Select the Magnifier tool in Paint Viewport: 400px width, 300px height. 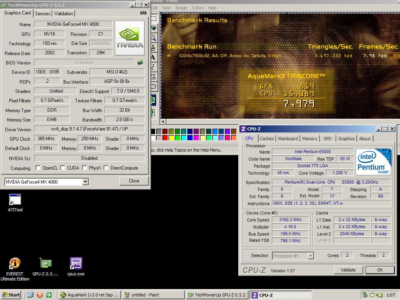(x=154, y=38)
